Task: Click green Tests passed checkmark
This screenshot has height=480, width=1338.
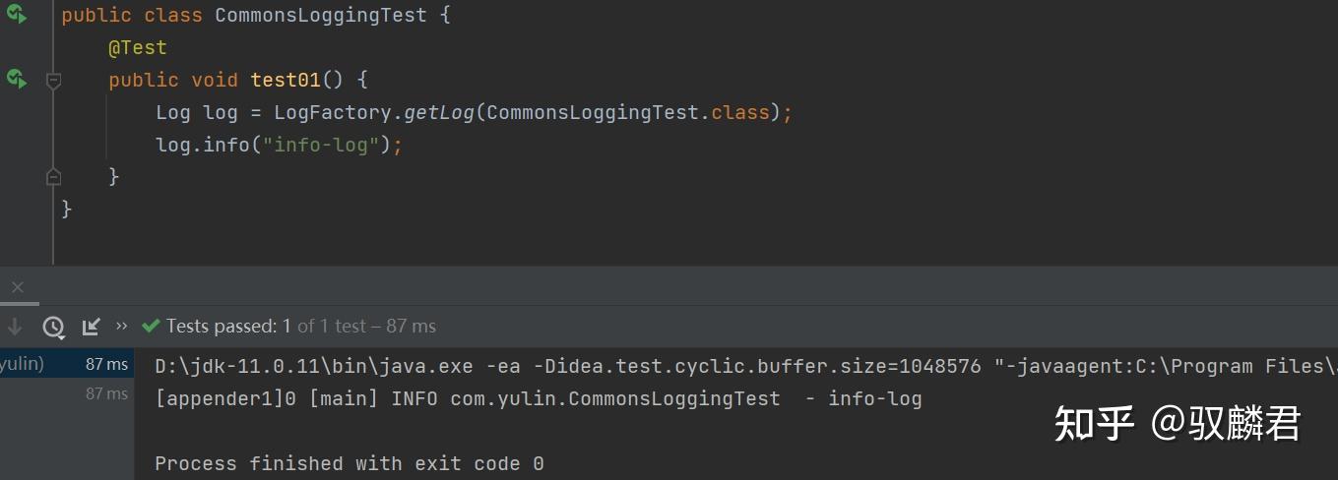Action: pyautogui.click(x=151, y=326)
